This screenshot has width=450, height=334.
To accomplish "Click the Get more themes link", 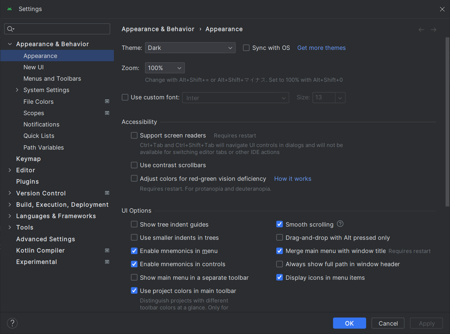I will pyautogui.click(x=321, y=48).
